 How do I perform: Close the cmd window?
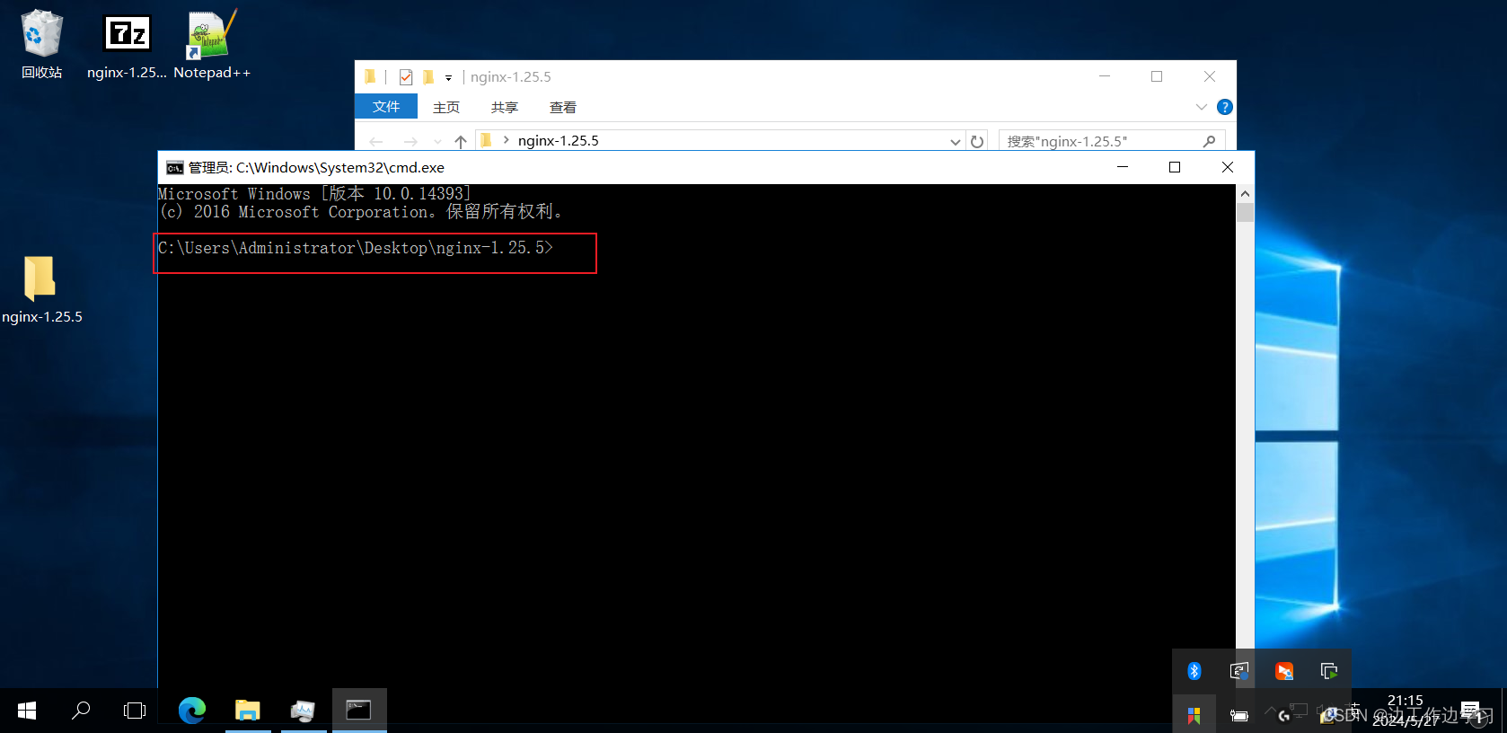(x=1228, y=167)
